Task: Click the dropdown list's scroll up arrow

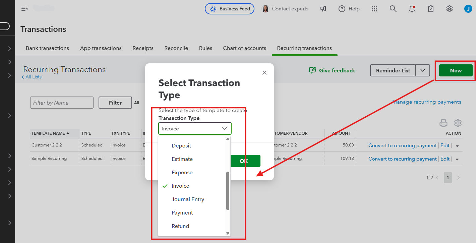Action: (228, 139)
